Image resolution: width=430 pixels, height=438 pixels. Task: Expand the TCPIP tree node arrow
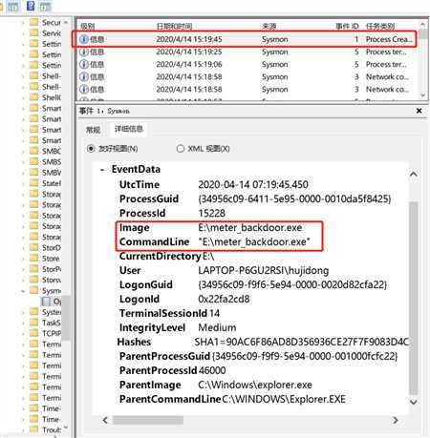23,334
